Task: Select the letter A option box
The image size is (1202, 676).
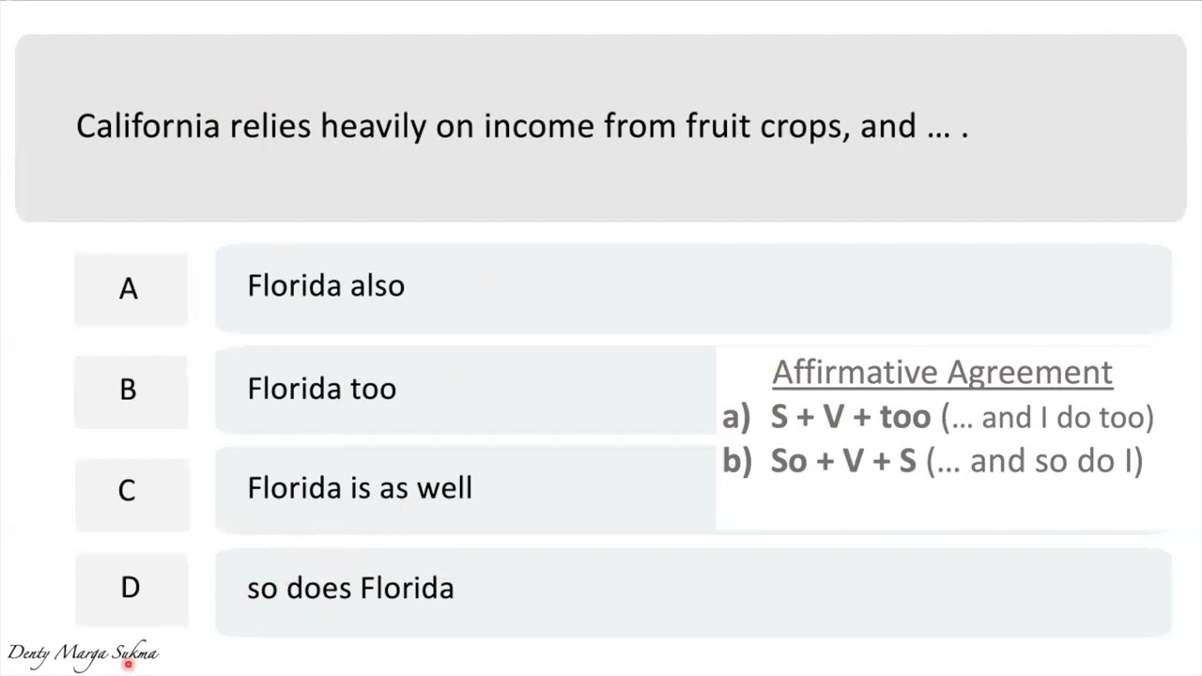Action: click(130, 288)
